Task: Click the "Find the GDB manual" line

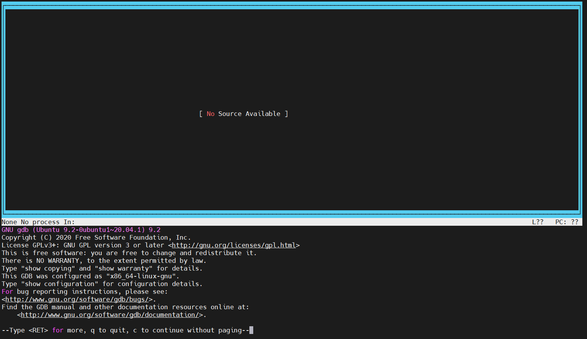Action: pos(125,307)
